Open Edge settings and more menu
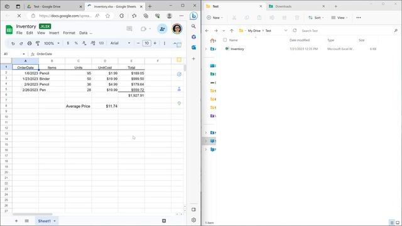This screenshot has height=226, width=402. pyautogui.click(x=182, y=16)
